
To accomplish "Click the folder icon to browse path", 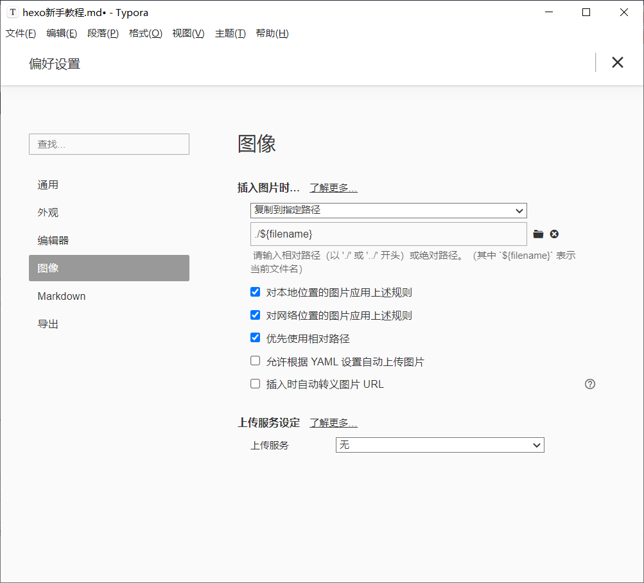I will (x=538, y=234).
